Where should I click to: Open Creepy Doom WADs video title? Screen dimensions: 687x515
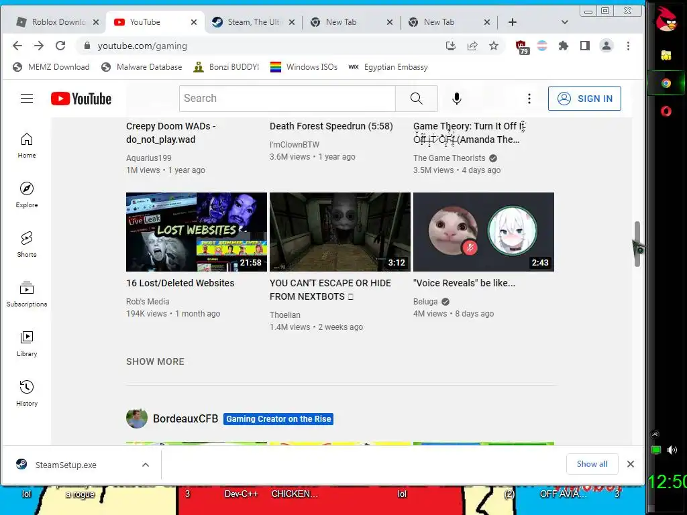click(171, 133)
